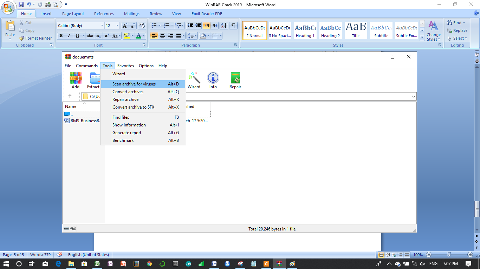Click the Replace button in Editing group
This screenshot has width=480, height=269.
coord(457,30)
